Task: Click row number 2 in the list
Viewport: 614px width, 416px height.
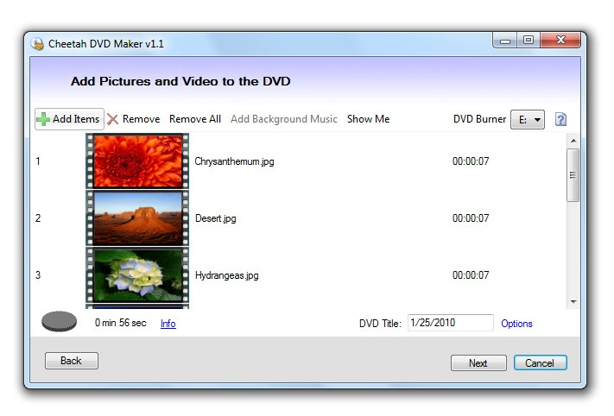Action: click(x=38, y=218)
